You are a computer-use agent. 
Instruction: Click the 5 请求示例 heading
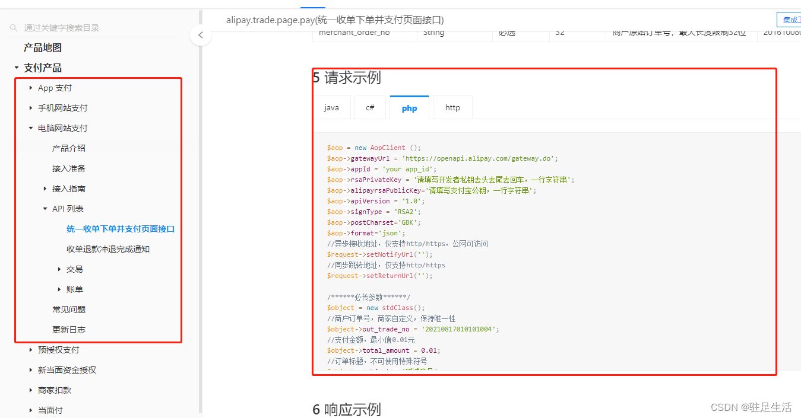tap(347, 78)
